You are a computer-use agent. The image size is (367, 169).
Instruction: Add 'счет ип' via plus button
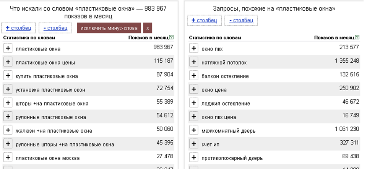193,143
